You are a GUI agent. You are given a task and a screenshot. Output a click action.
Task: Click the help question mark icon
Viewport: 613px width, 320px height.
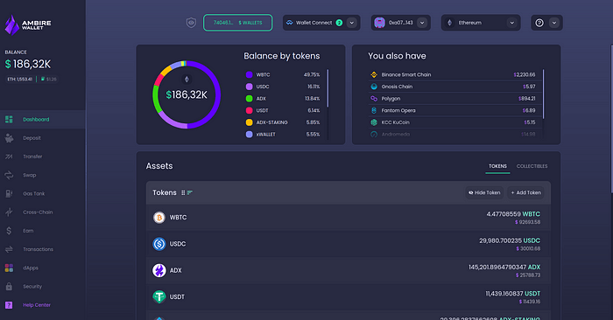tap(539, 23)
